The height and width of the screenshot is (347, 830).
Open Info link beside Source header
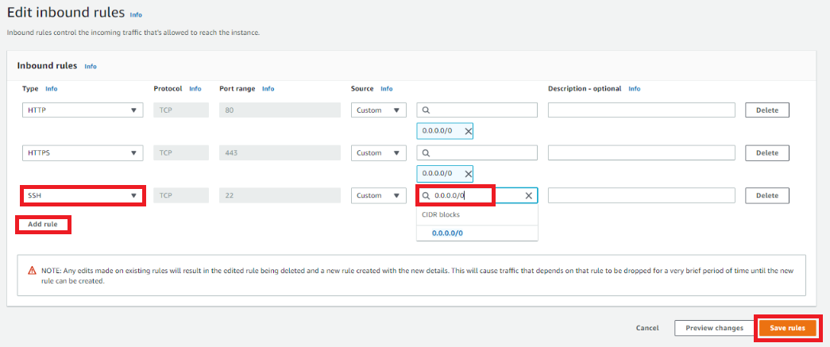pos(386,89)
